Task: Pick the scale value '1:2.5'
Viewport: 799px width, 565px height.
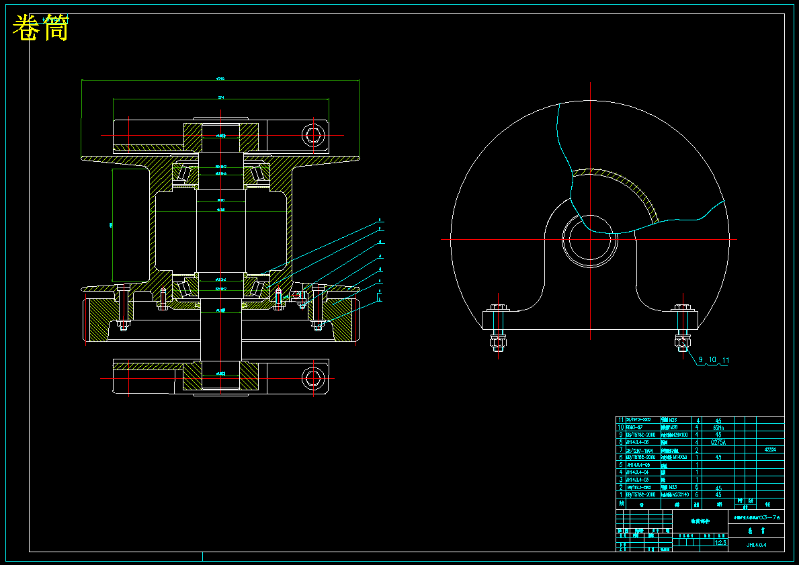Action: [x=720, y=542]
